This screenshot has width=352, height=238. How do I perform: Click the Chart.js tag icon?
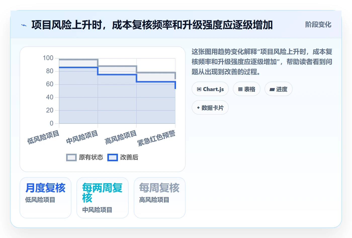[199, 89]
